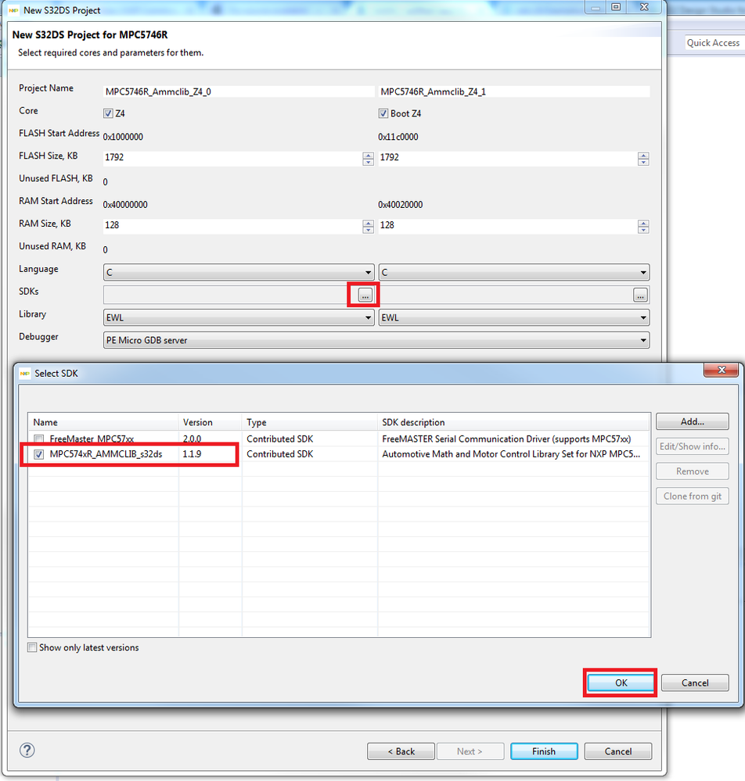Click FreeMASTER Serial Communication Driver description
The image size is (745, 781).
(x=506, y=439)
